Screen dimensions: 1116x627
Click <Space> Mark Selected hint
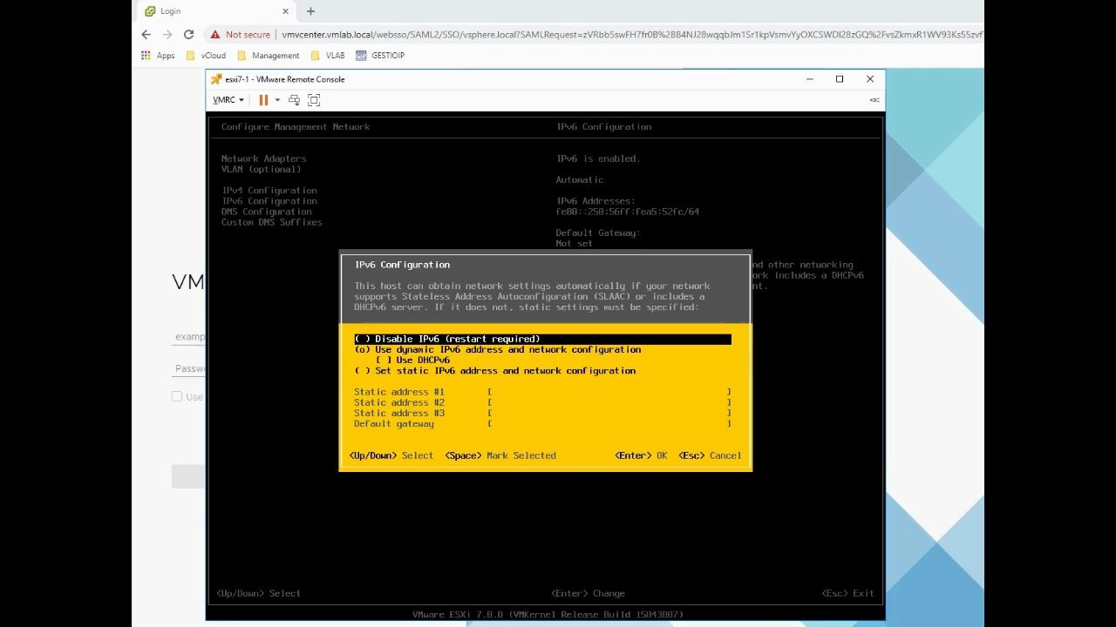pos(500,455)
